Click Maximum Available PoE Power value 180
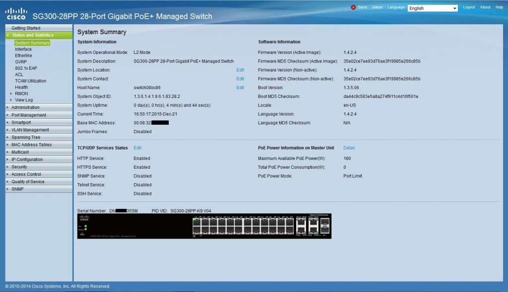Viewport: 508px width, 292px height. pyautogui.click(x=347, y=158)
